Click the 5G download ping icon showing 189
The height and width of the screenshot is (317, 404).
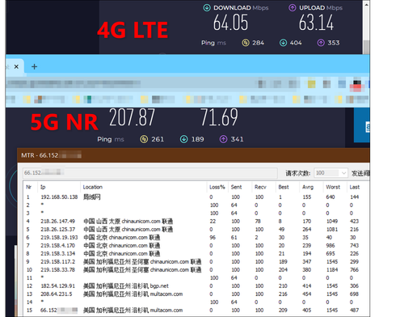183,139
